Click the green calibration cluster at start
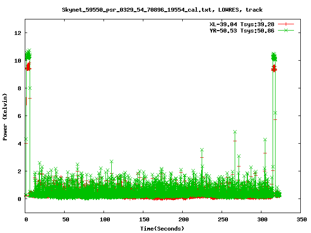 (28, 55)
